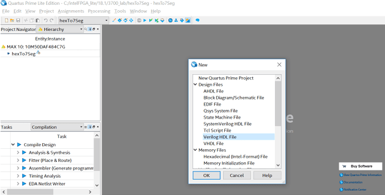Open the Timing Analyzer clock icon
The height and width of the screenshot is (195, 385).
point(170,20)
